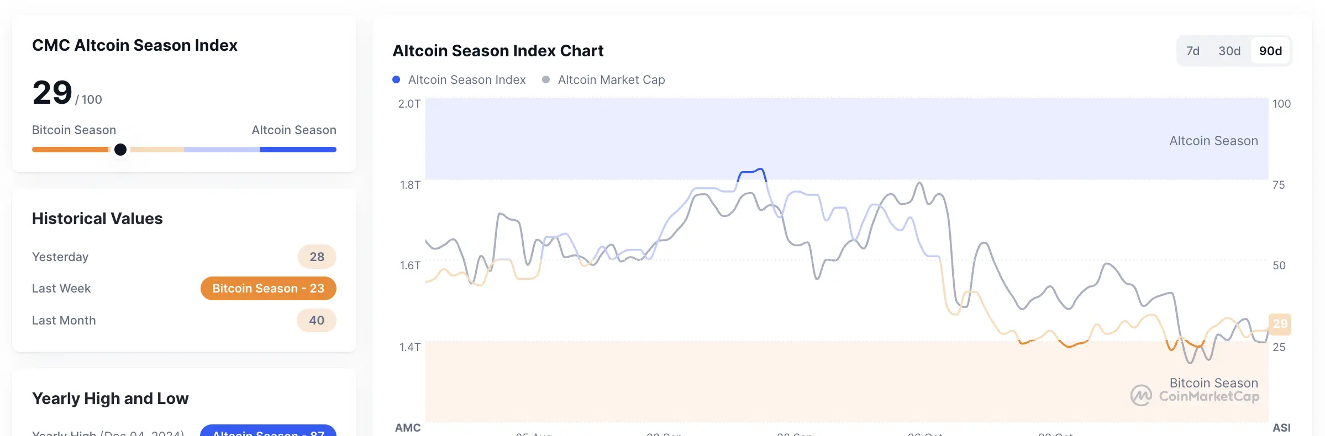The height and width of the screenshot is (436, 1325).
Task: Click the orange Bitcoin Season - 23 pill
Action: 268,288
